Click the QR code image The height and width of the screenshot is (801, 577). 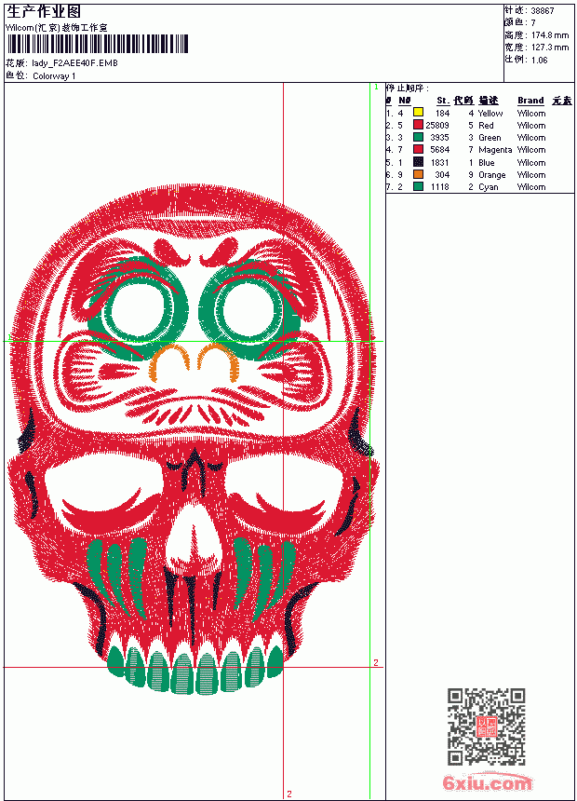coord(487,726)
